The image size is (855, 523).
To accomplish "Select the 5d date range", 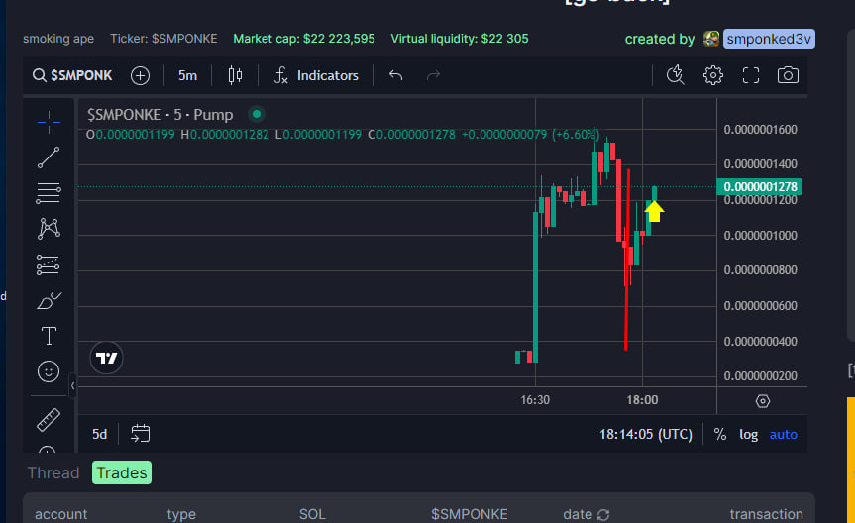I will [99, 434].
